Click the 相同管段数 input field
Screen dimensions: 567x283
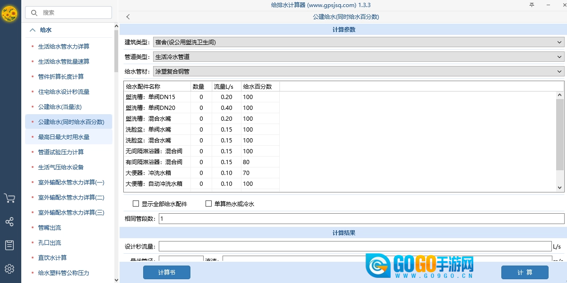361,219
